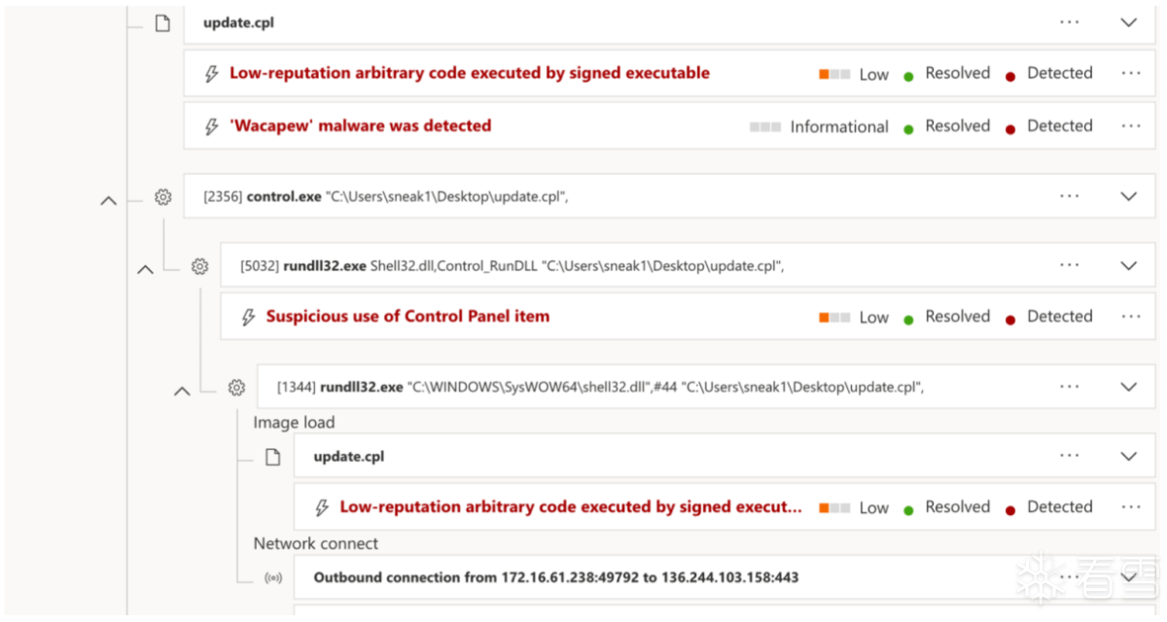Expand details chevron for Image load update.cpl

(1129, 456)
